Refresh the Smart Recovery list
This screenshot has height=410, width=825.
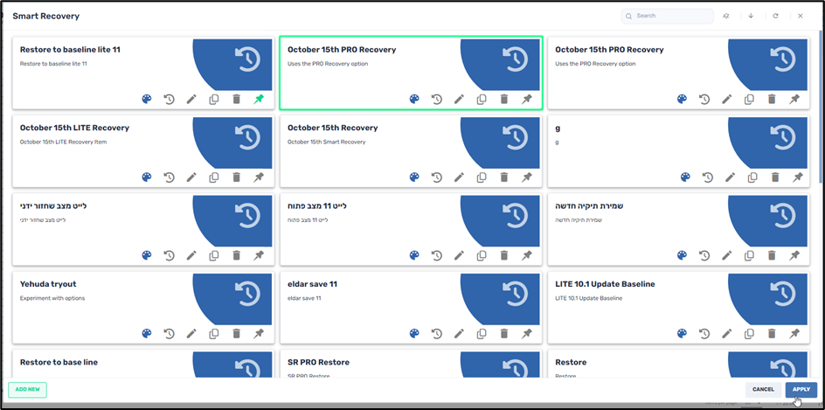[775, 16]
